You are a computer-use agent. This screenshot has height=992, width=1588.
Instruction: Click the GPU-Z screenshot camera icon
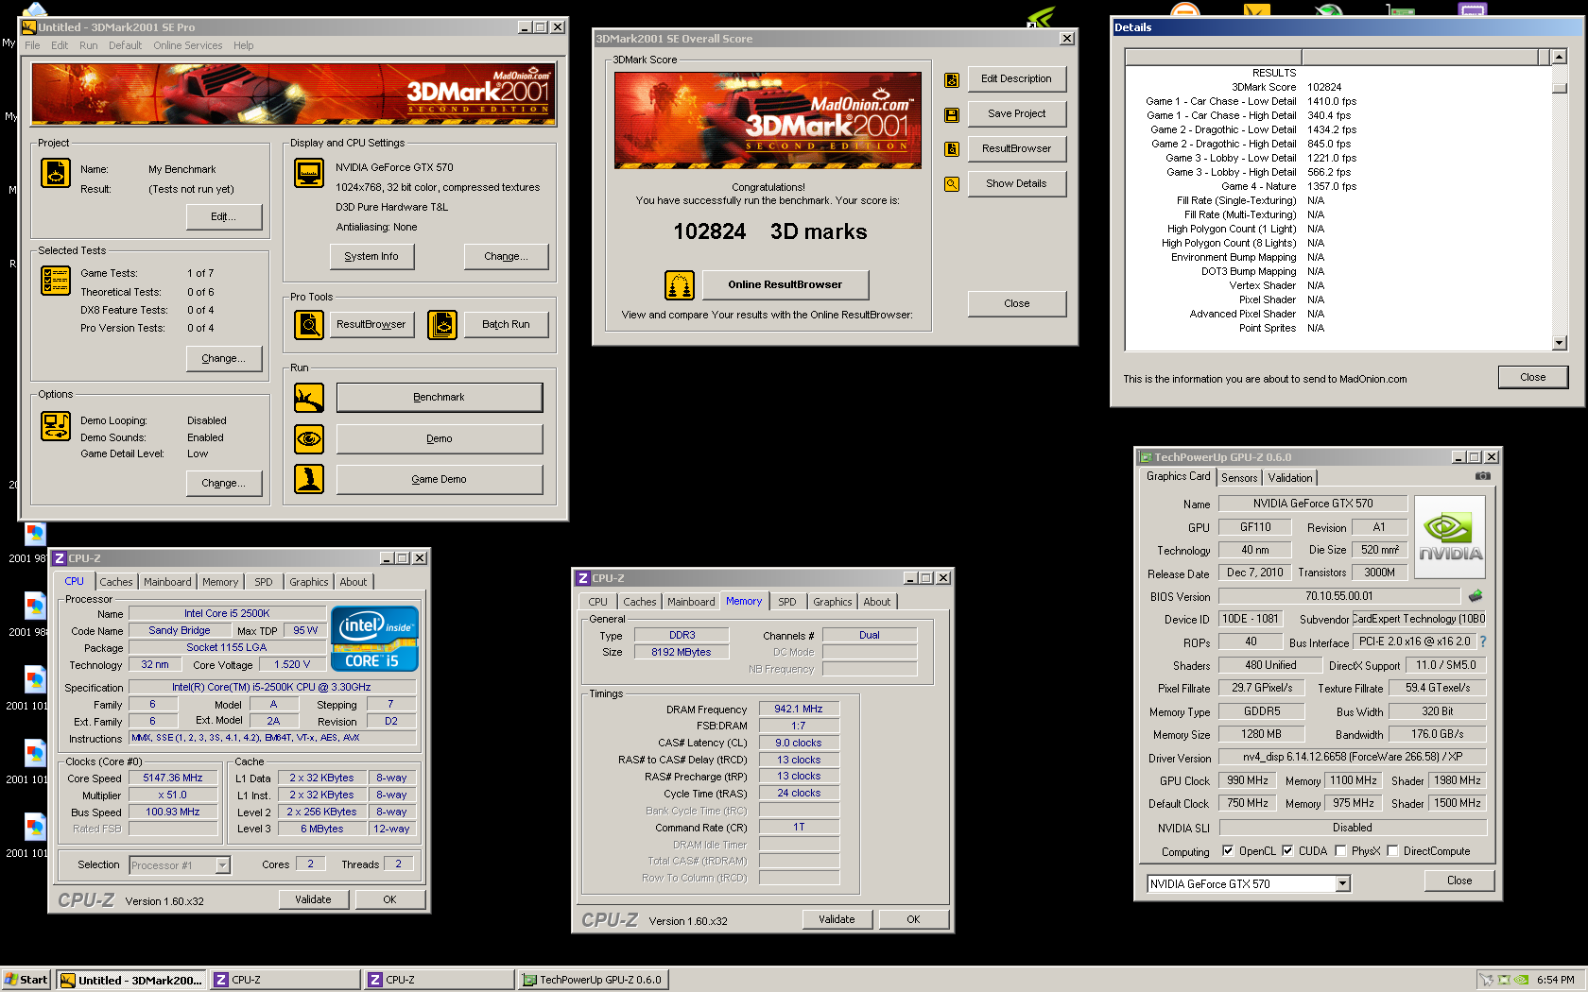coord(1483,476)
